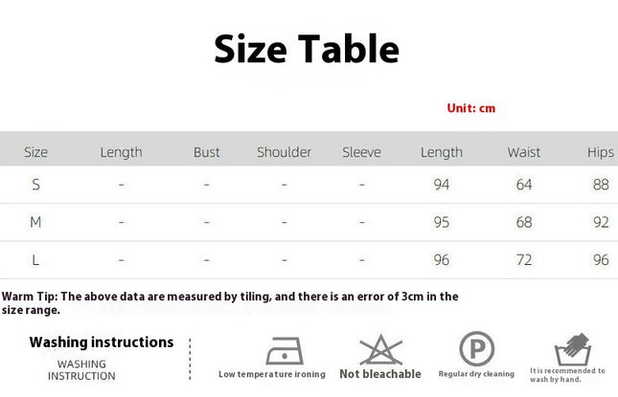Click waist value 72 for size L
This screenshot has height=397, width=618.
pyautogui.click(x=524, y=260)
